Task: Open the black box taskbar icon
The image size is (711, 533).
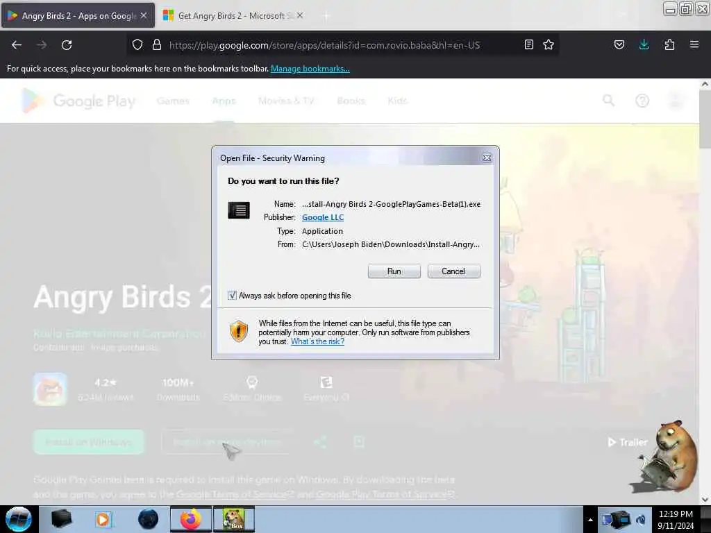Action: pyautogui.click(x=61, y=519)
